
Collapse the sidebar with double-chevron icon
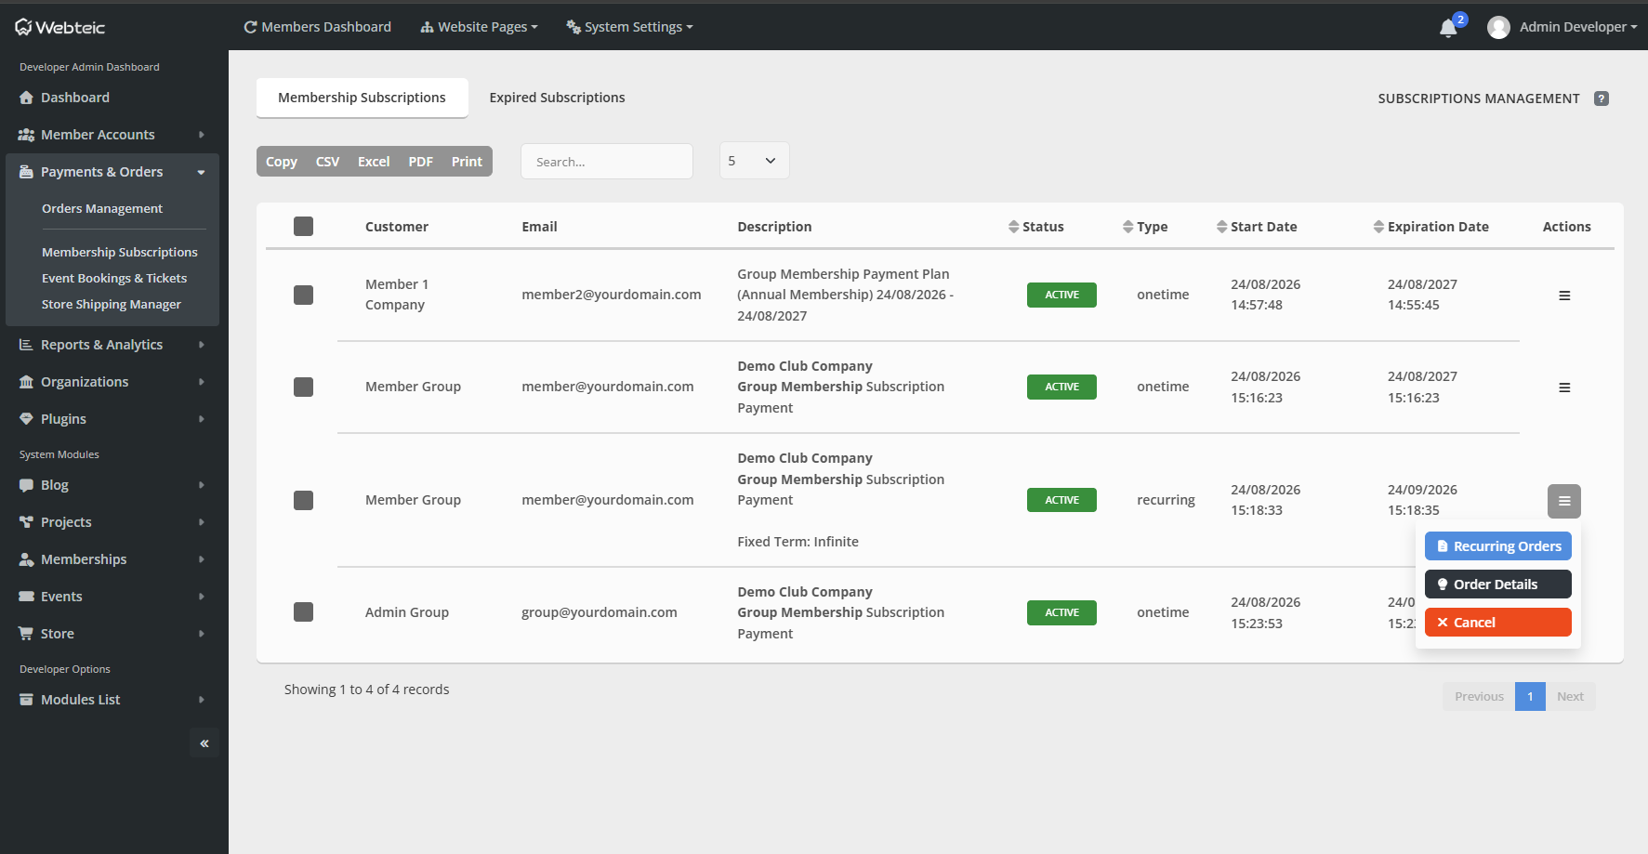(x=204, y=742)
